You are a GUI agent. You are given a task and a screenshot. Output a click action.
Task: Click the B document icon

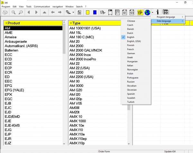coord(79,13)
